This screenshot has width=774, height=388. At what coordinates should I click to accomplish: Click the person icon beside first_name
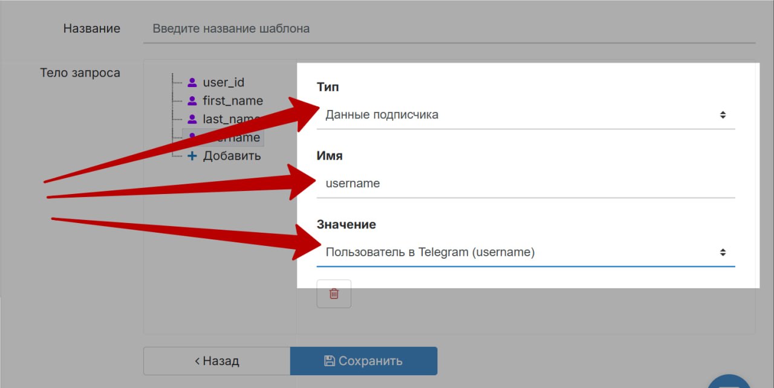[192, 101]
